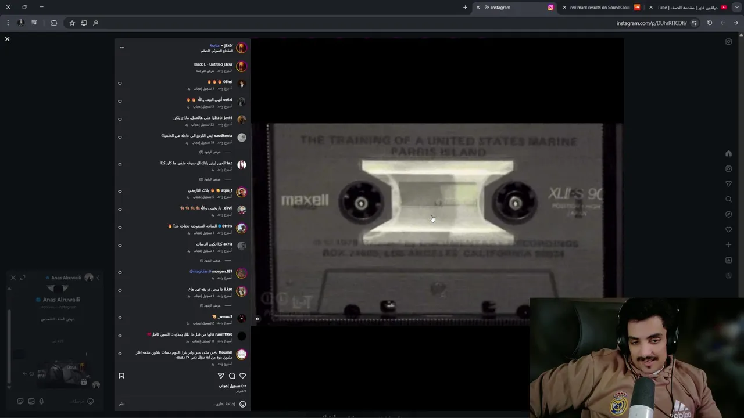Viewport: 744px width, 418px height.
Task: Open the post options three-dots menu
Action: [121, 48]
